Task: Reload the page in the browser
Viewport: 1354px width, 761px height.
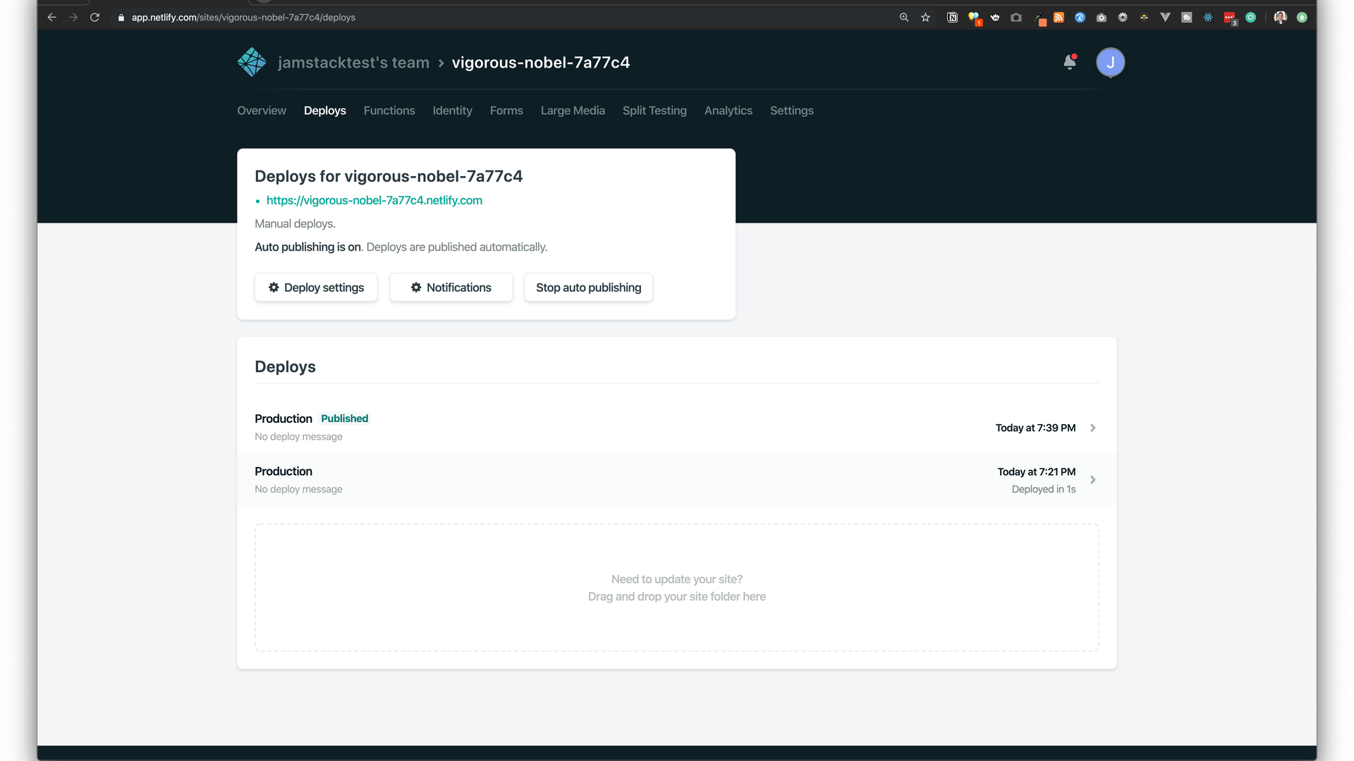Action: click(x=94, y=18)
